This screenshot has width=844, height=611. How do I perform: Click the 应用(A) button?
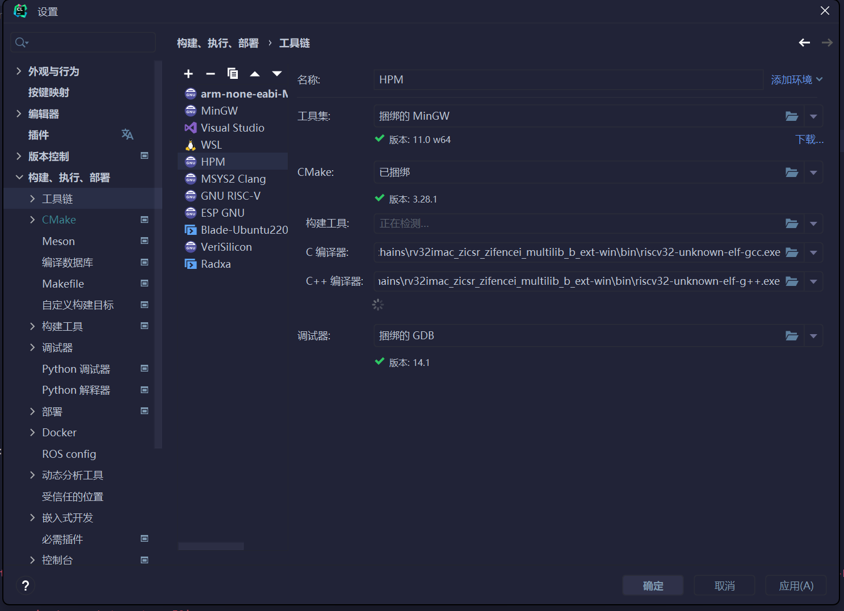(796, 585)
